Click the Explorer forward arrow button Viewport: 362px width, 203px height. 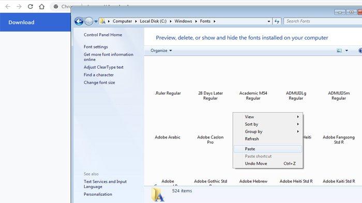pos(89,21)
